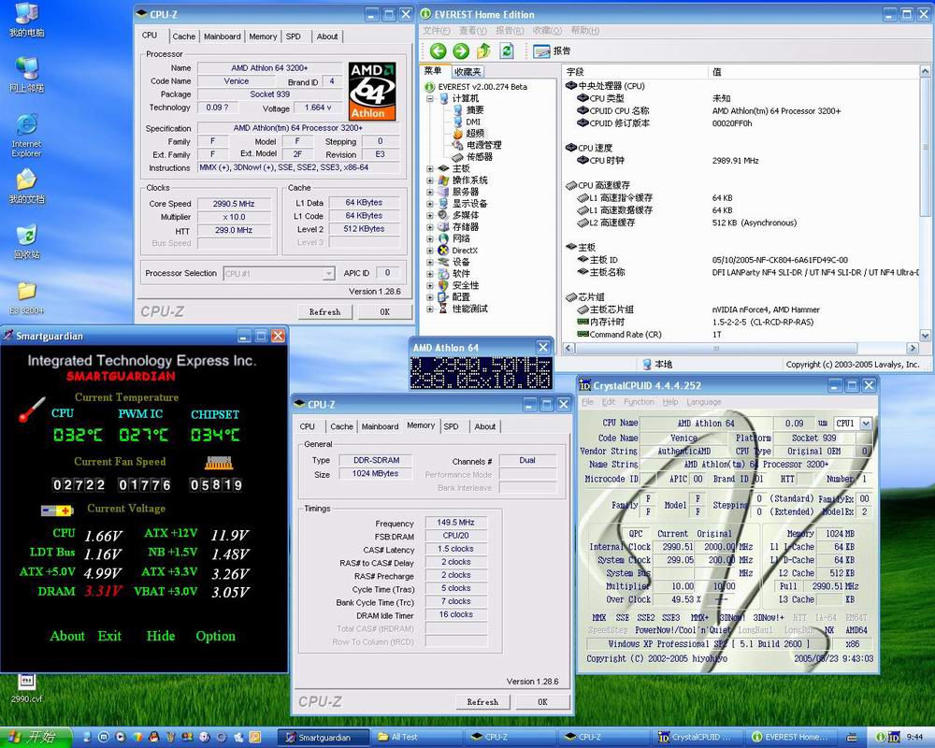Click key icon in quick launch

pos(255,738)
